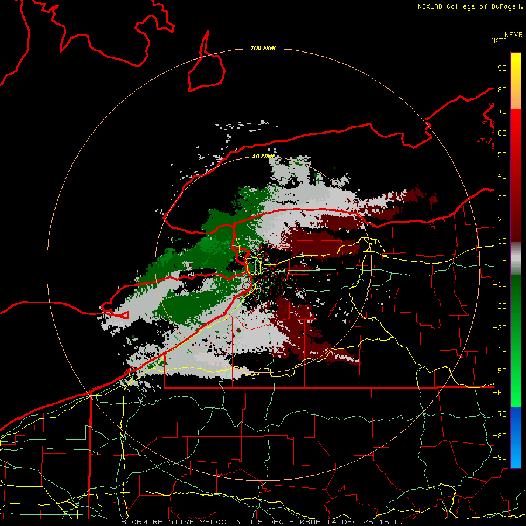The image size is (526, 526).
Task: Click the 60 value on the velocity scale
Action: click(x=502, y=133)
